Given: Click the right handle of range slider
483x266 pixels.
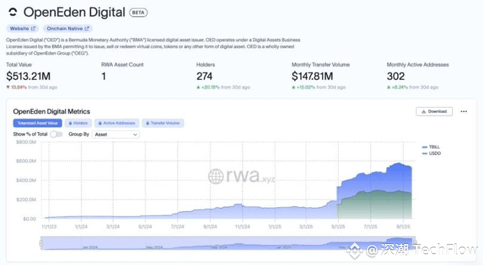Looking at the screenshot, I should [x=414, y=243].
